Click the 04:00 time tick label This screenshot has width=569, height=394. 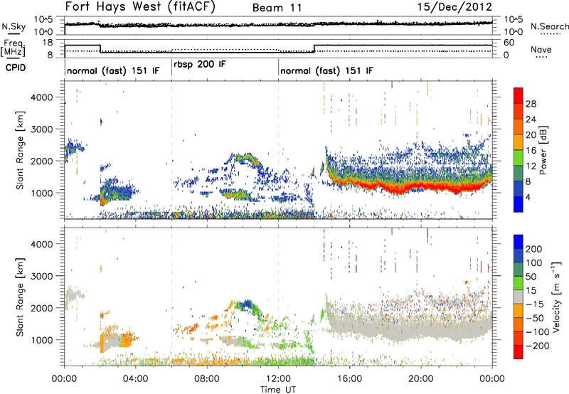(x=136, y=379)
